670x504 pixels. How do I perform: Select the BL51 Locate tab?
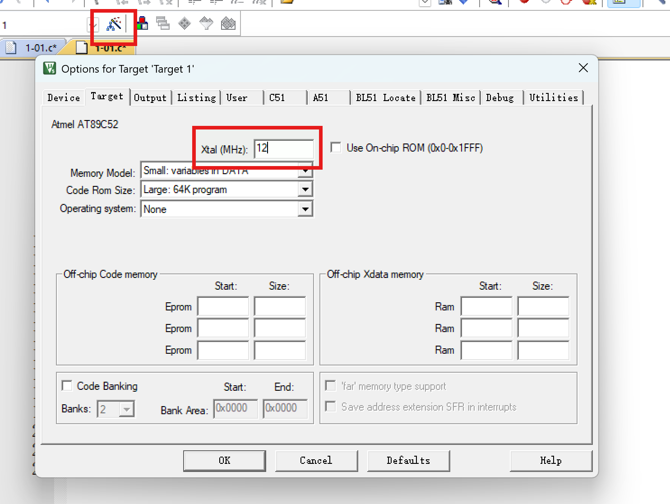pyautogui.click(x=386, y=97)
